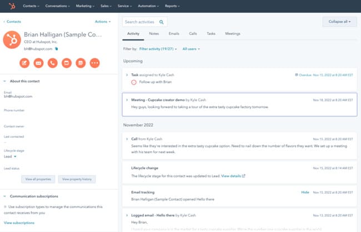Open the Conversations menu
The width and height of the screenshot is (361, 232).
click(x=58, y=6)
